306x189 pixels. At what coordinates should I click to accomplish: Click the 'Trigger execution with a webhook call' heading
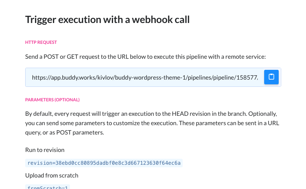pyautogui.click(x=107, y=20)
